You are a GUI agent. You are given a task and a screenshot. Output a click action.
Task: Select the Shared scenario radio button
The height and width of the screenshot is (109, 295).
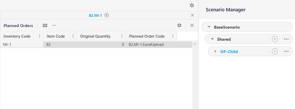pyautogui.click(x=275, y=39)
